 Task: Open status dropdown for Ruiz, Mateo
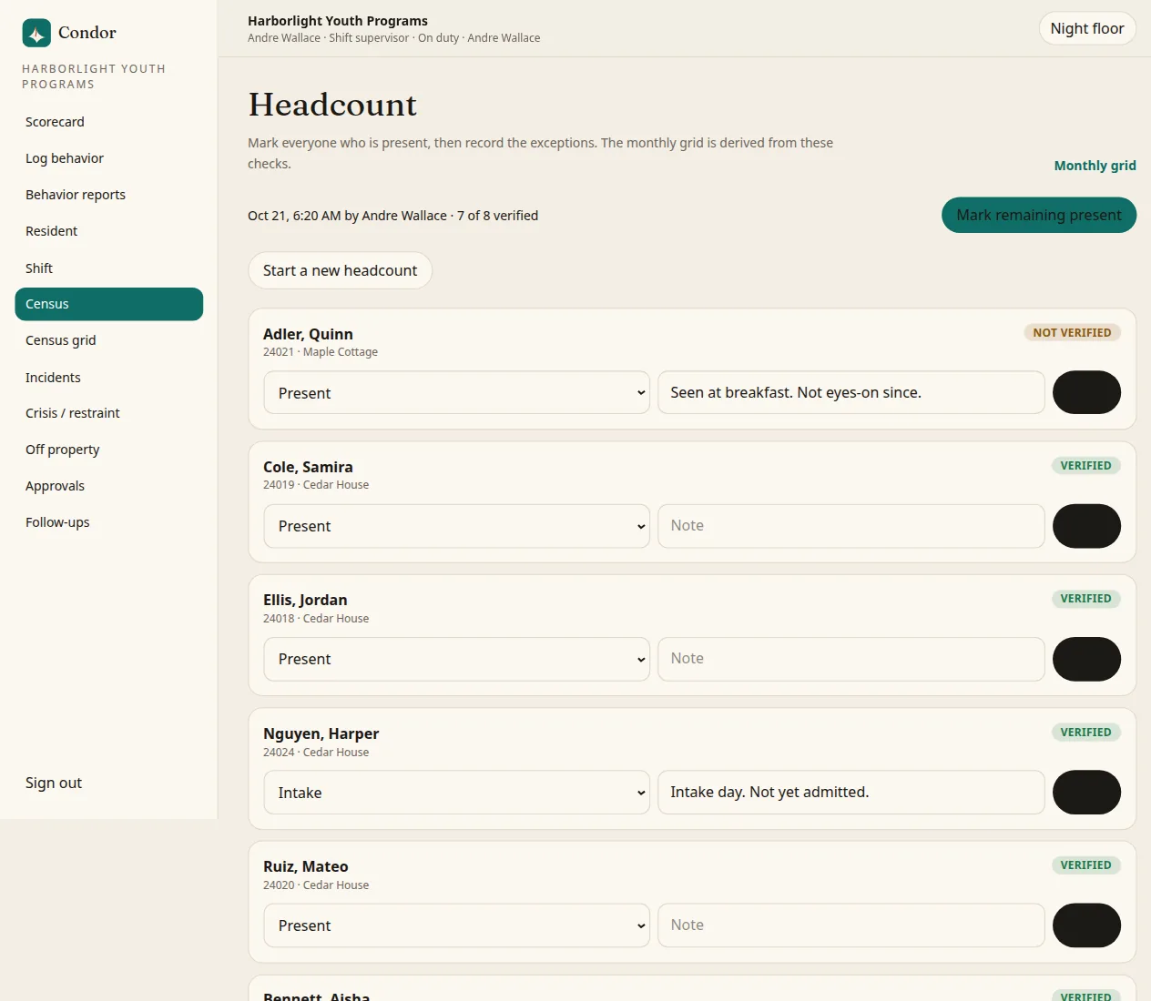pos(456,925)
